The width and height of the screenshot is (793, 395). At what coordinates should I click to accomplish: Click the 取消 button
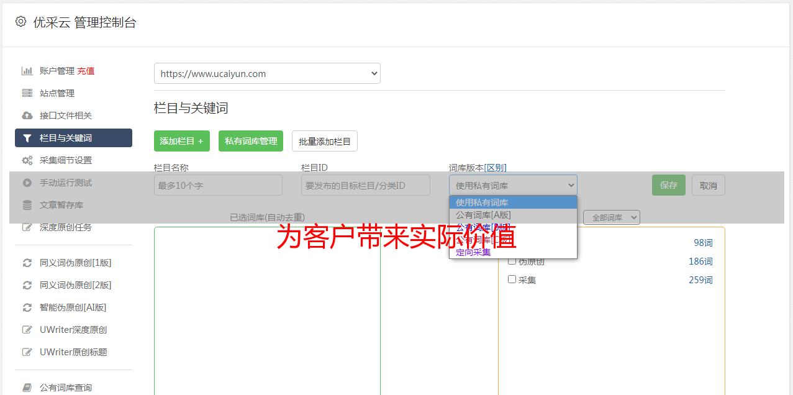pyautogui.click(x=709, y=185)
